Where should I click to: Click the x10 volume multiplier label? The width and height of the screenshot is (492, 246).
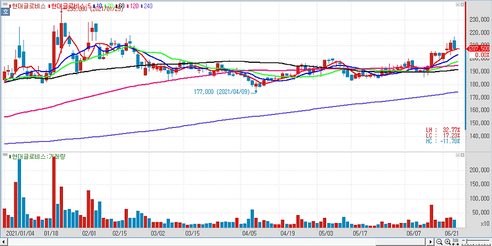pyautogui.click(x=485, y=224)
